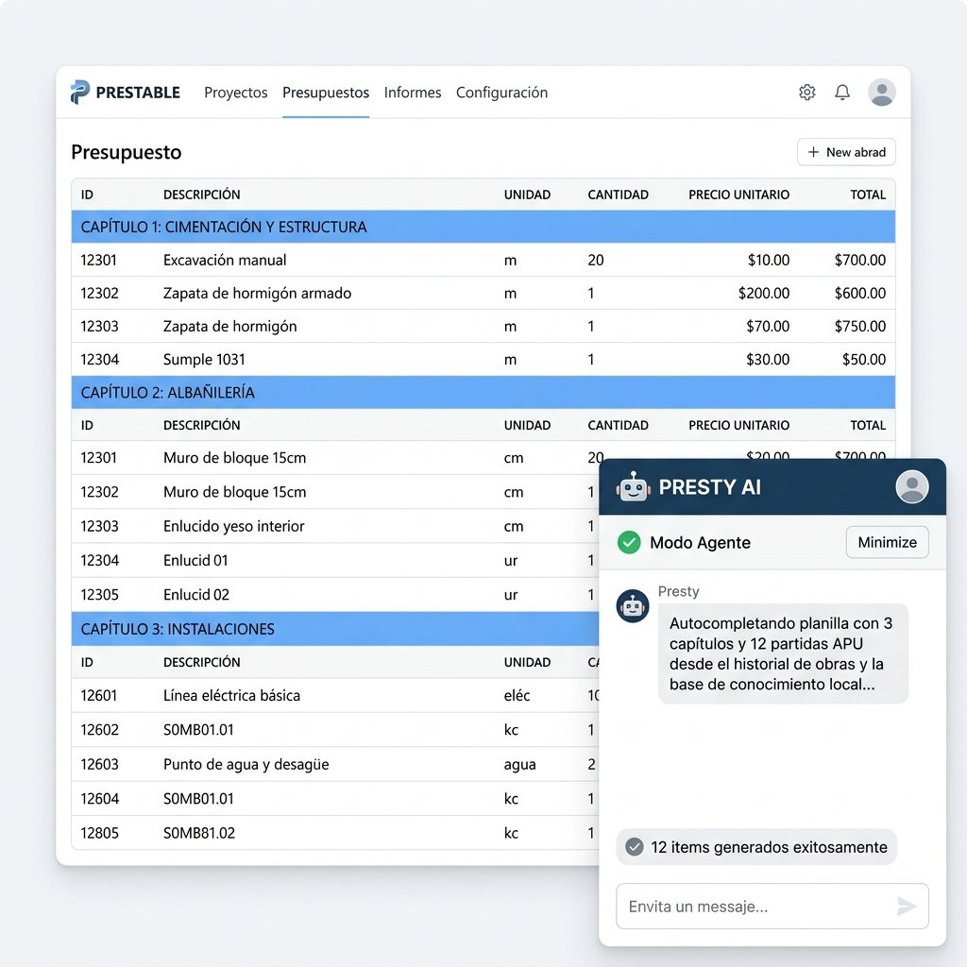The width and height of the screenshot is (967, 967).
Task: Open the Proyectos tab
Action: (235, 93)
